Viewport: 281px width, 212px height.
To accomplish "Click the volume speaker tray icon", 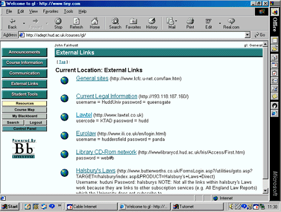I will (x=231, y=207).
